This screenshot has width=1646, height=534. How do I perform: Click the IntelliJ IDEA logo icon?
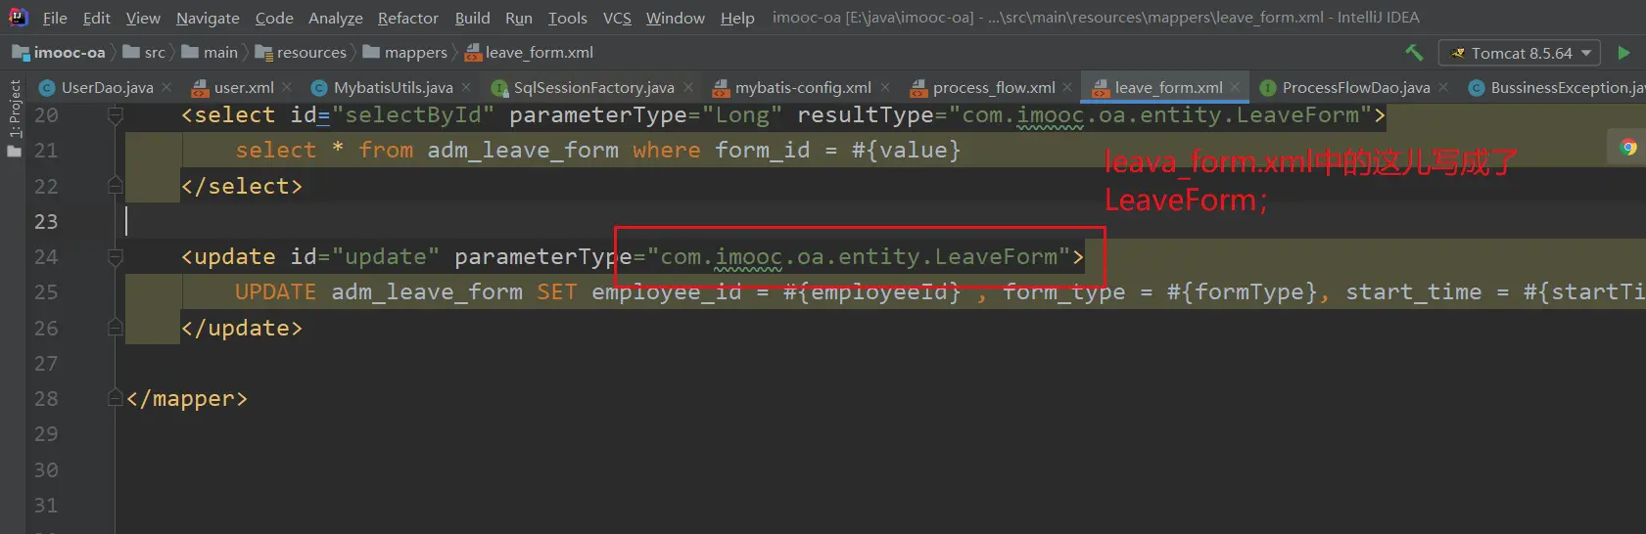pyautogui.click(x=18, y=17)
